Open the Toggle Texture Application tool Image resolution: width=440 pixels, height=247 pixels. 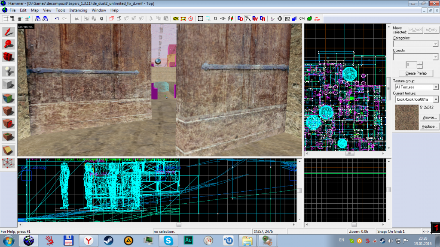click(9, 98)
